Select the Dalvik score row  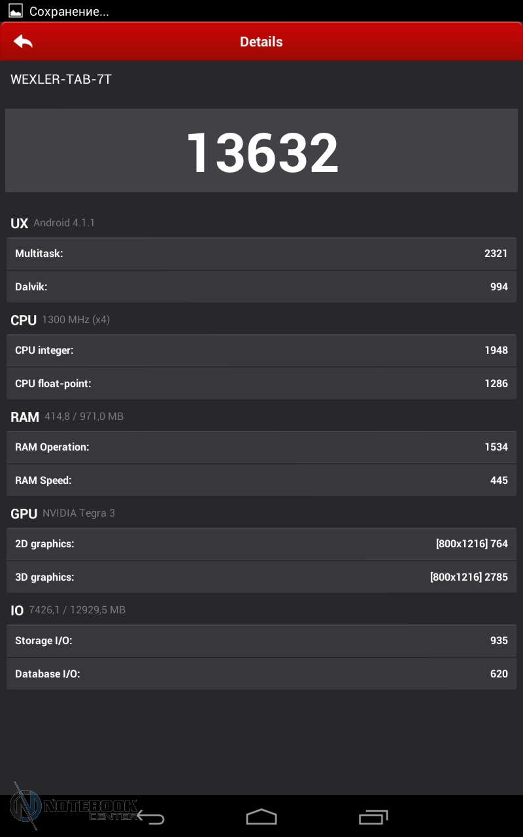tap(261, 286)
